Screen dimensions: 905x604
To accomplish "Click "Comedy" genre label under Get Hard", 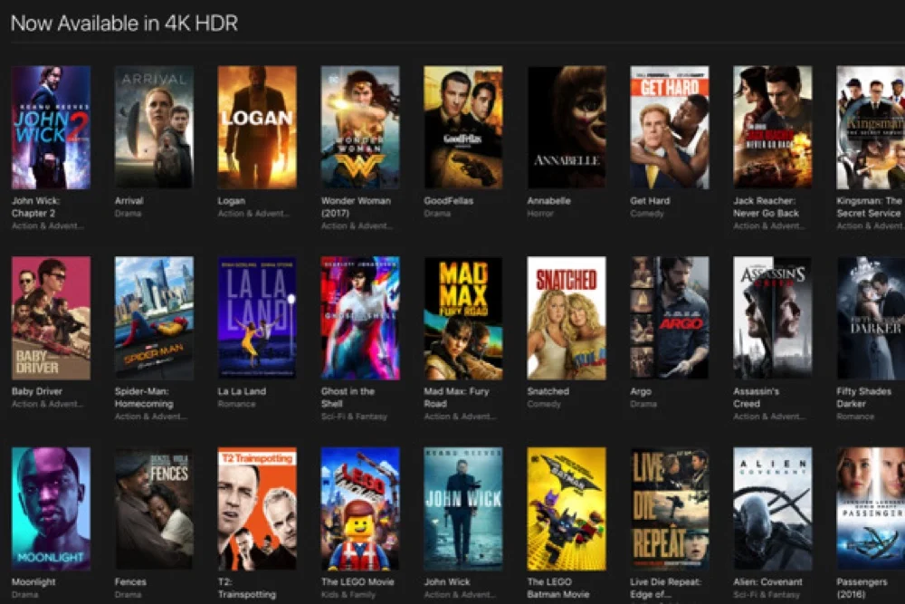I will click(x=647, y=214).
